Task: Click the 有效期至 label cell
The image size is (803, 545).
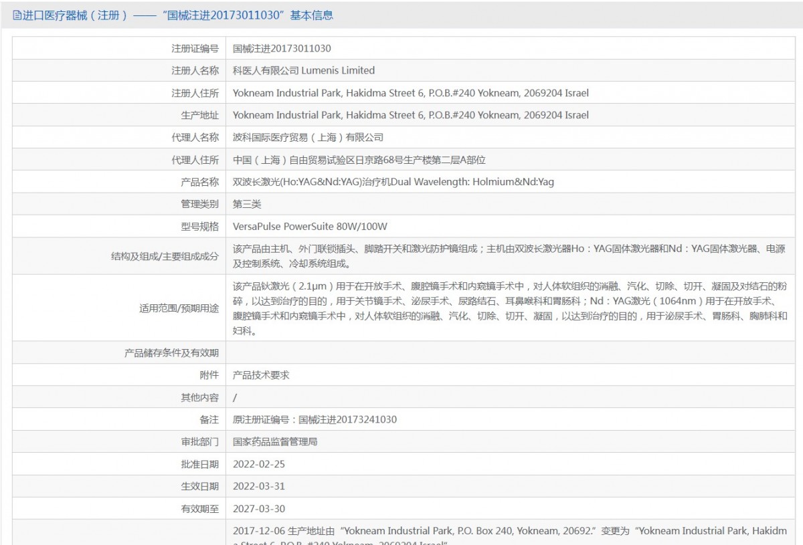Action: click(x=119, y=509)
